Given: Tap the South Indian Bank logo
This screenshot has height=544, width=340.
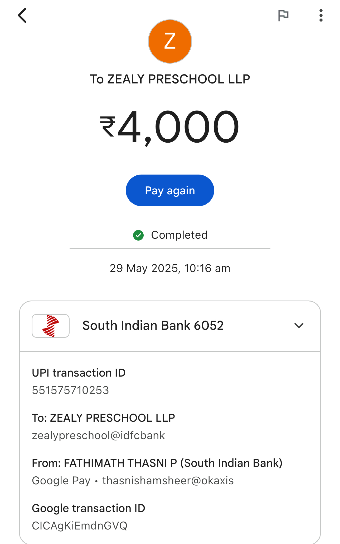Looking at the screenshot, I should (x=51, y=326).
